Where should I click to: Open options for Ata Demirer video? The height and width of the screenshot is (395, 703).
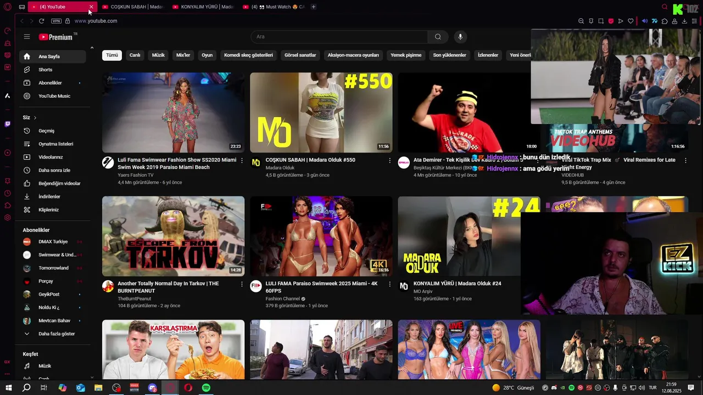click(x=538, y=161)
